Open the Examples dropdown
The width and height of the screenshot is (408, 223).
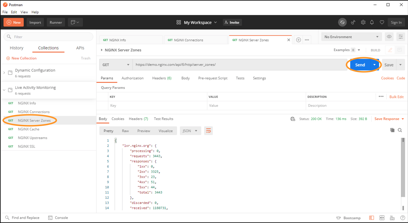347,50
